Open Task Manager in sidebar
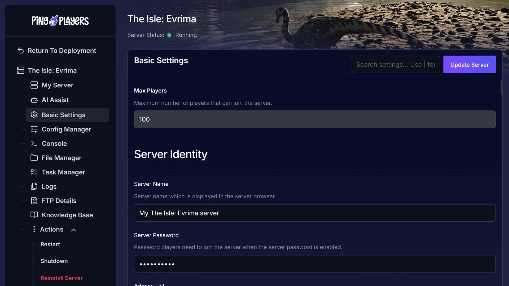Viewport: 509px width, 286px height. tap(63, 172)
